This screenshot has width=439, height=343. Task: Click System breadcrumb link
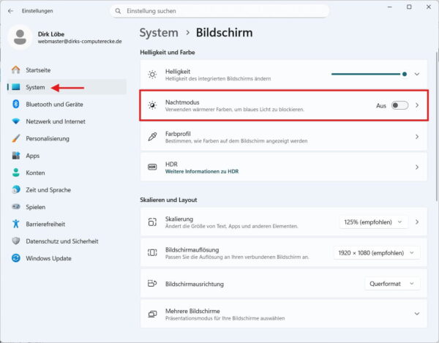tap(159, 33)
